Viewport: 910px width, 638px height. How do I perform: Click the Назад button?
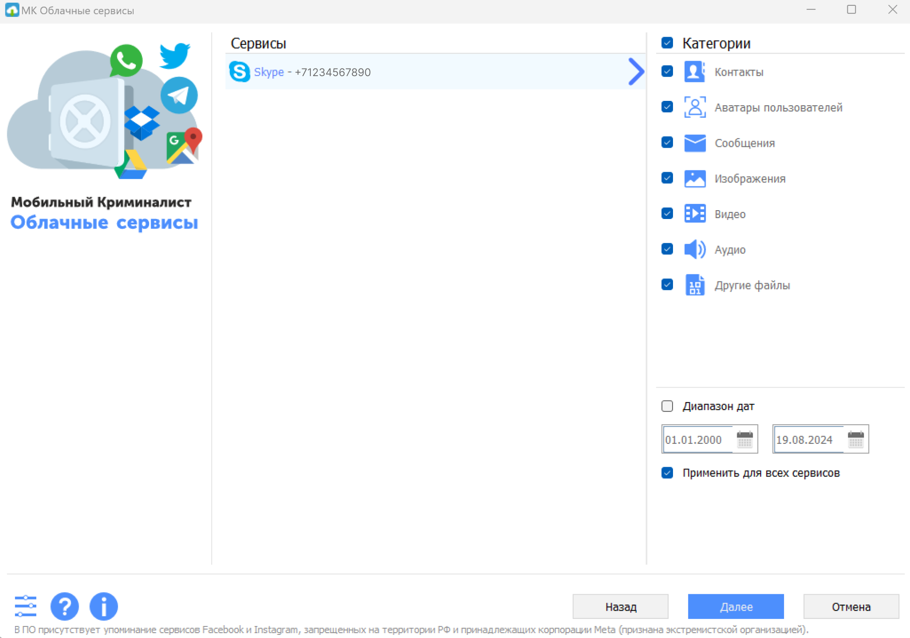click(x=620, y=607)
